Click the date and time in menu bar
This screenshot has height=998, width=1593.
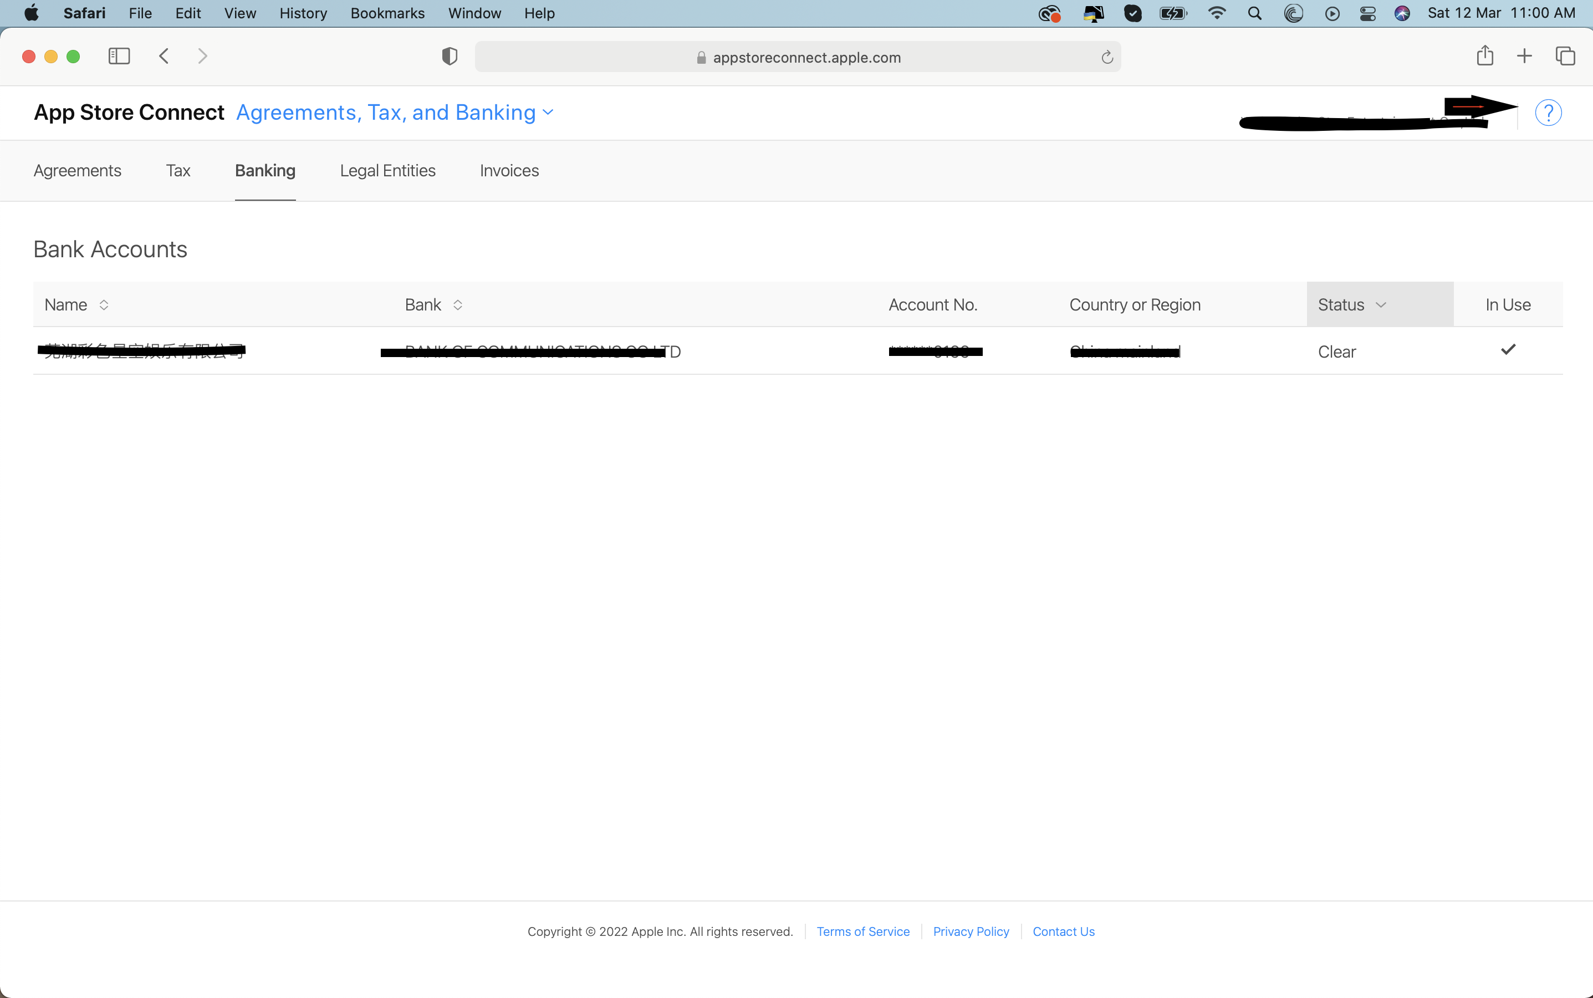[x=1502, y=13]
